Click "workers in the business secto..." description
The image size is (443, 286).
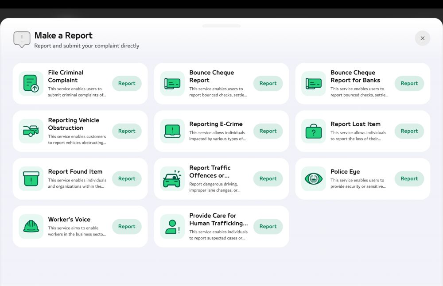click(x=77, y=234)
